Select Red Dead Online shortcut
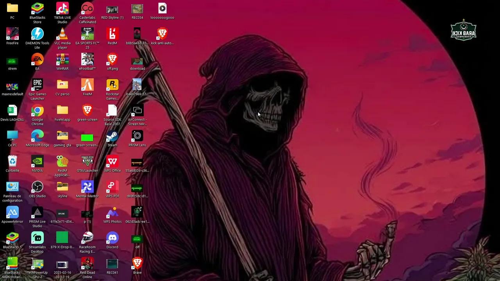Image resolution: width=500 pixels, height=281 pixels. click(x=87, y=263)
